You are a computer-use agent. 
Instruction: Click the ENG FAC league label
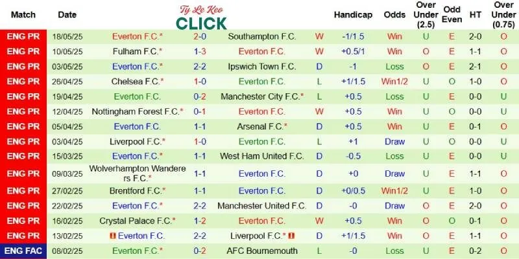23,251
